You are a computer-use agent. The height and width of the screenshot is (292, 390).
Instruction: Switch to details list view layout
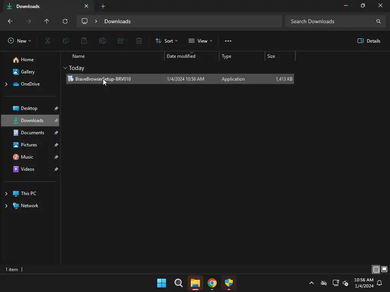click(376, 269)
